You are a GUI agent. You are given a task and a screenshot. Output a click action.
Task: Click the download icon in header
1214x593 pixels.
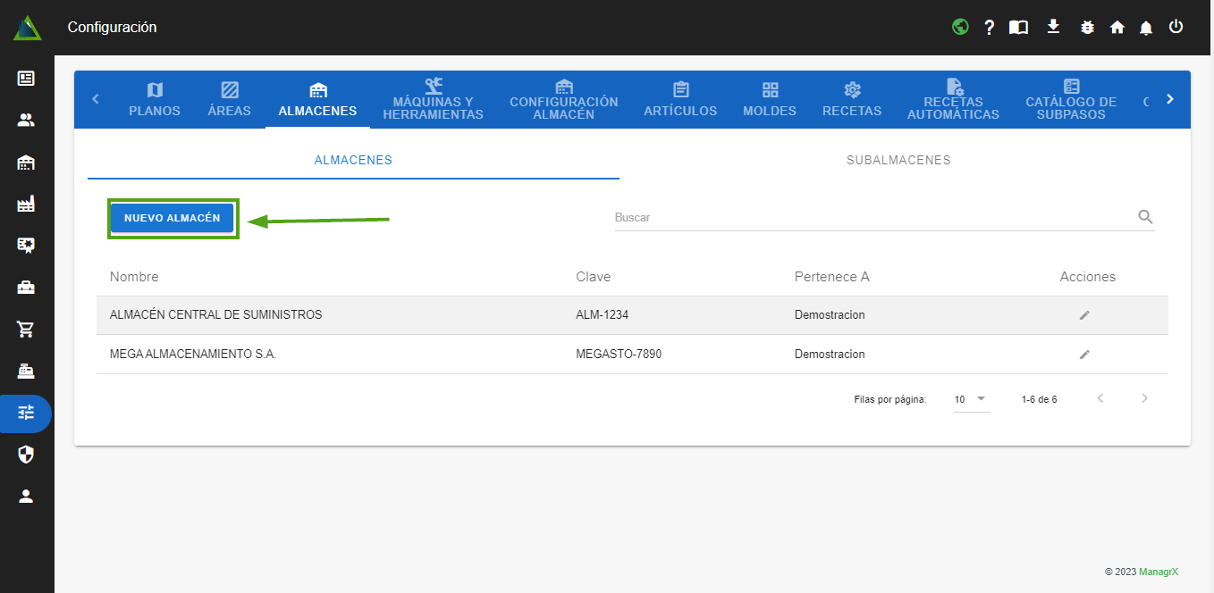coord(1053,27)
